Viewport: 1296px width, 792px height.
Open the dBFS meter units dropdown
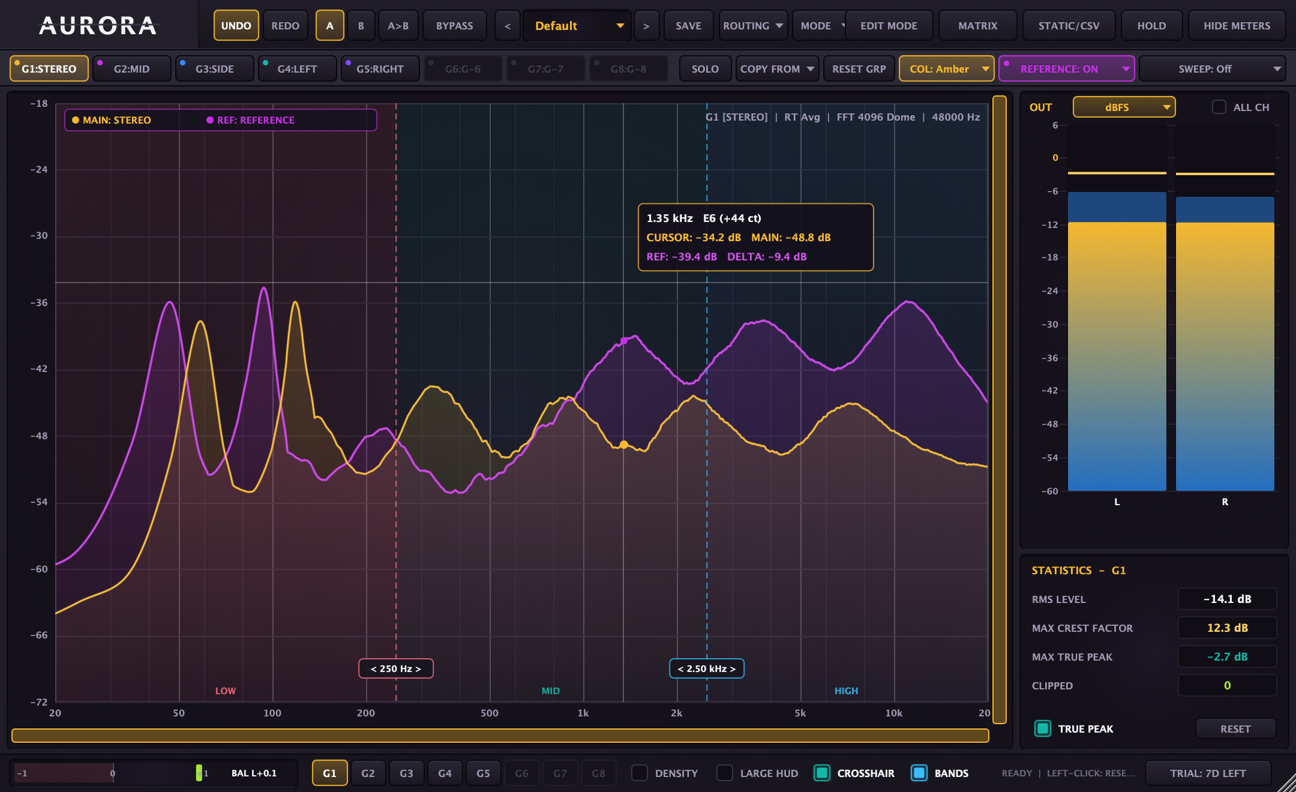1124,107
